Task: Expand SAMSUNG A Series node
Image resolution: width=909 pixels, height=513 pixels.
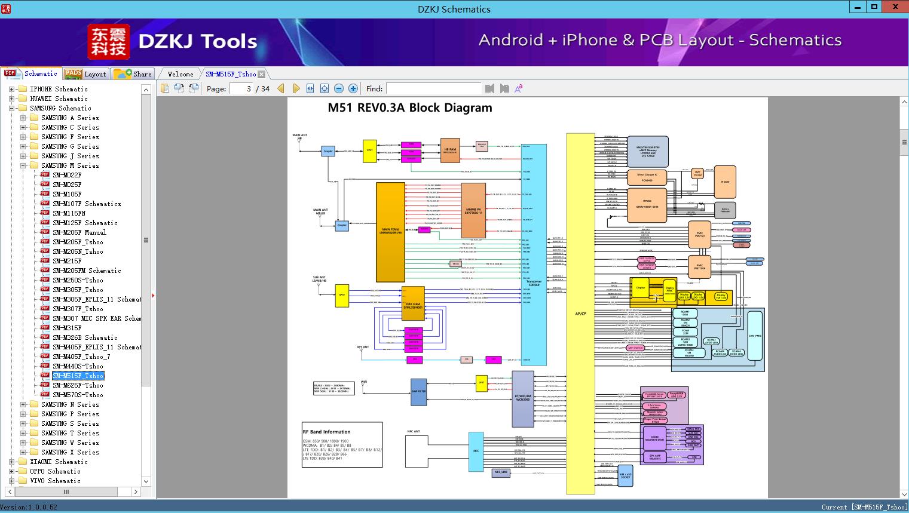Action: pyautogui.click(x=23, y=118)
